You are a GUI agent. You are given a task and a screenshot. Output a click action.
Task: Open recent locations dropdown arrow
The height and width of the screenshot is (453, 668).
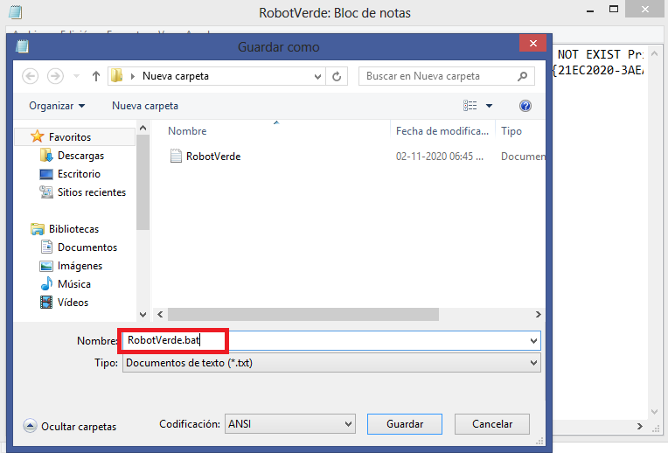[77, 76]
